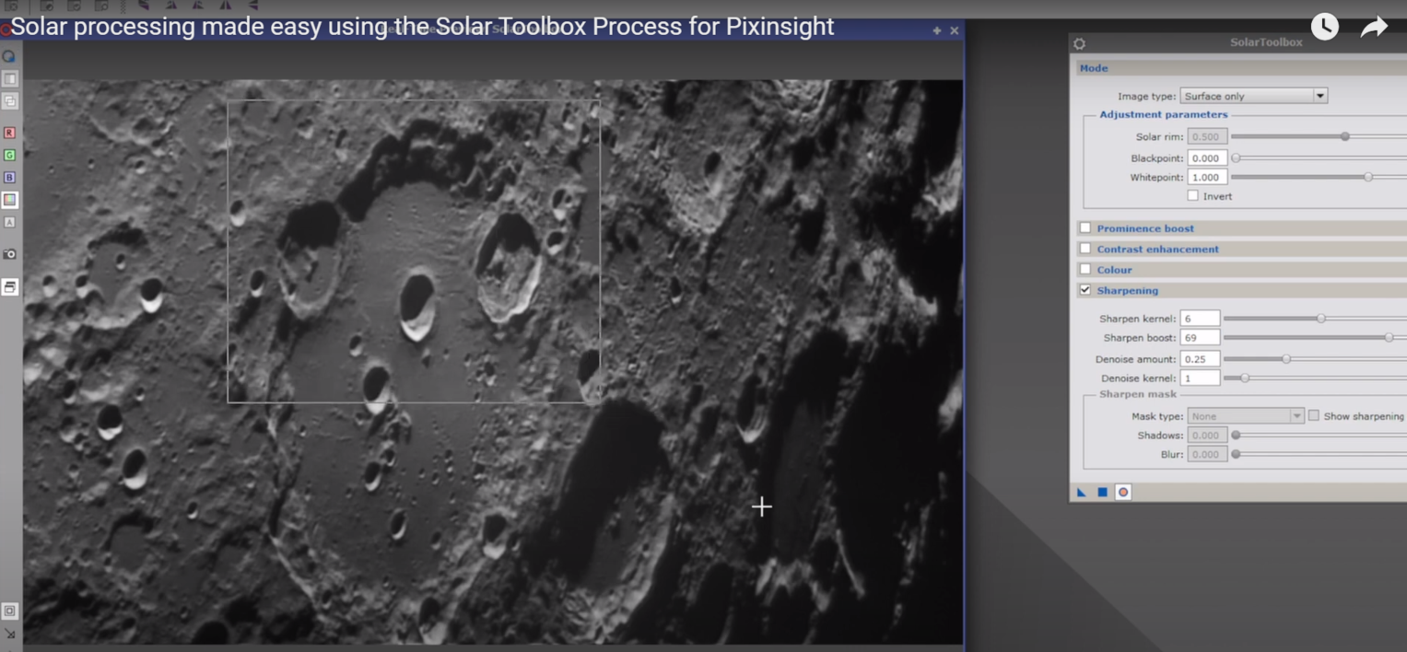The height and width of the screenshot is (652, 1407).
Task: Click the Sharpen kernel slider handle
Action: coord(1321,319)
